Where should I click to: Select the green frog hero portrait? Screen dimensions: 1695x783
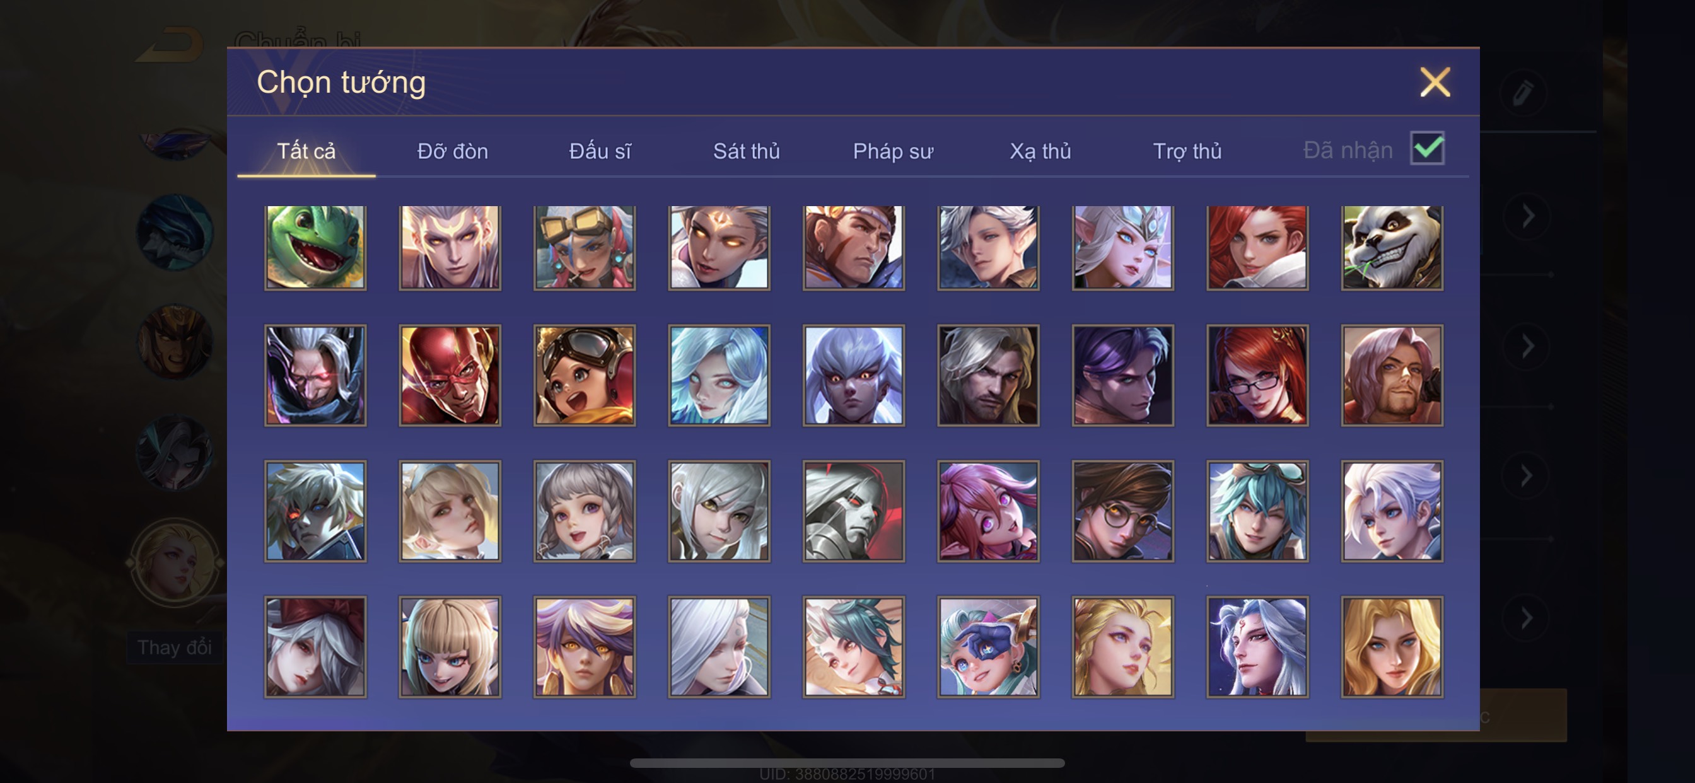click(315, 247)
